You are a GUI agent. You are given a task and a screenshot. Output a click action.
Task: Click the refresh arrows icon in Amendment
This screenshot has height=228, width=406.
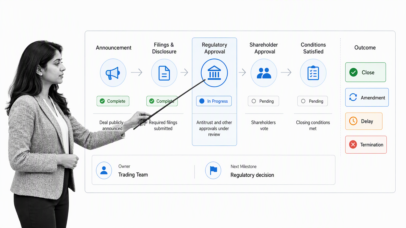pos(353,97)
